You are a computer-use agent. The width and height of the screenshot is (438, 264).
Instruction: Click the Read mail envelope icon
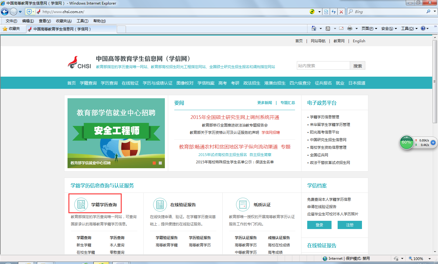click(x=341, y=28)
